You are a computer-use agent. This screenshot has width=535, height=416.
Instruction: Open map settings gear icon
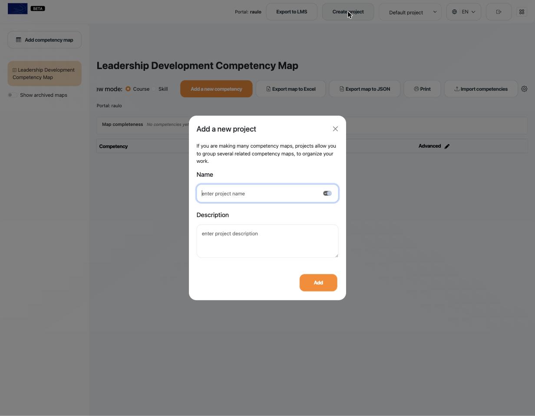(524, 89)
